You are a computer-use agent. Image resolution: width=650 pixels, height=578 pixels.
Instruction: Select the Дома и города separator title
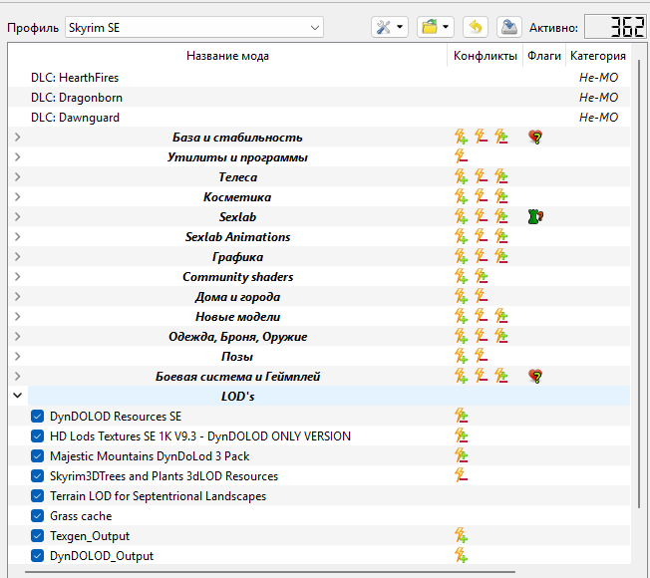coord(237,297)
